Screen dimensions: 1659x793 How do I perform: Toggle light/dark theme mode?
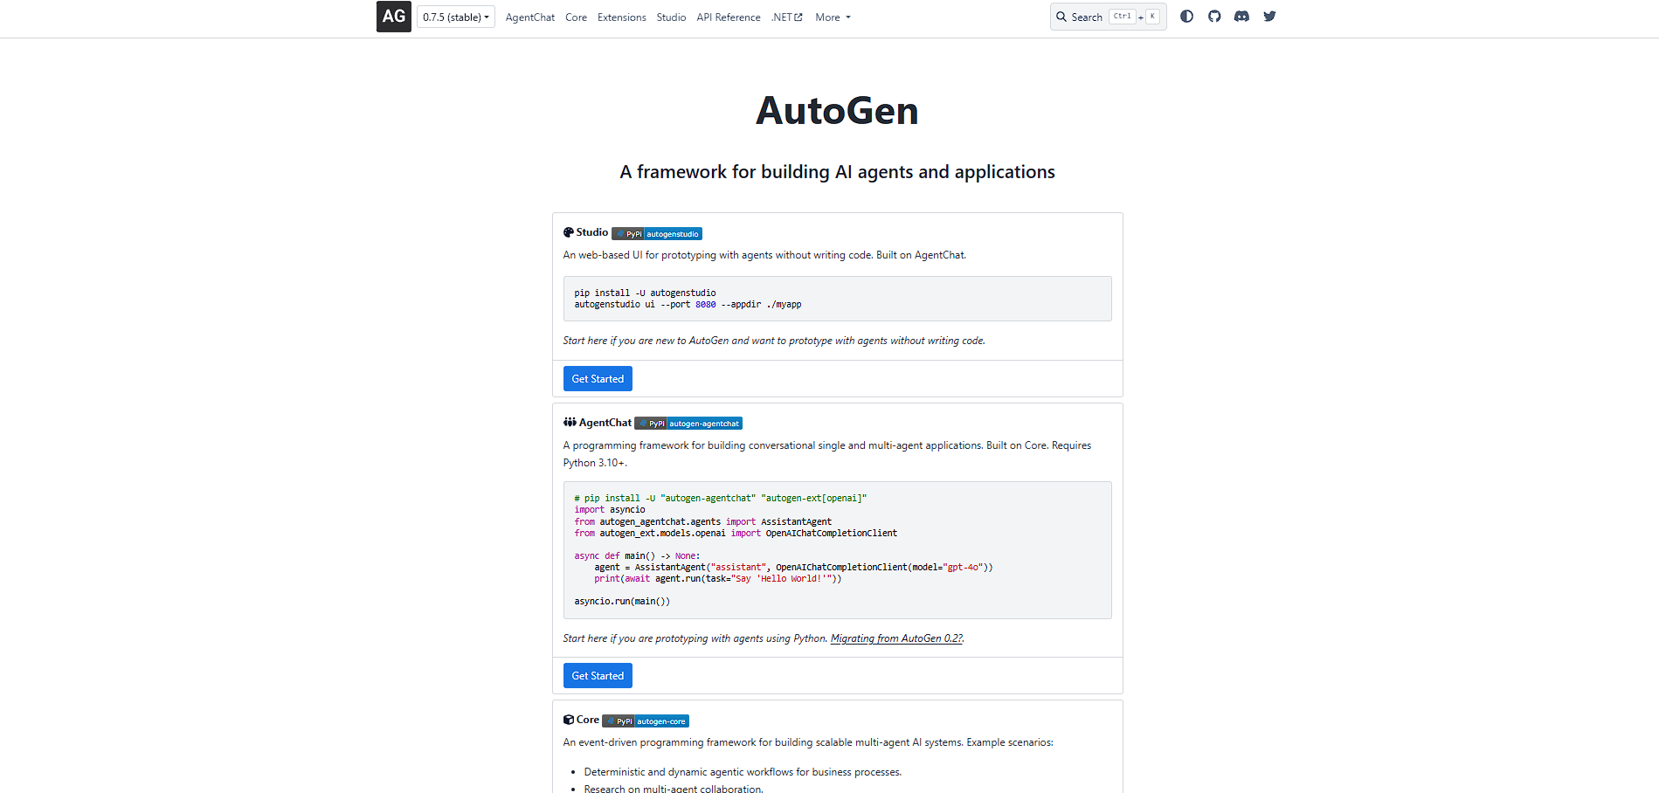[1186, 16]
